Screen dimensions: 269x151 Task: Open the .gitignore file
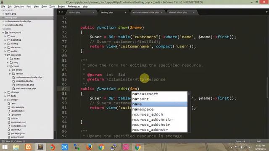click(16, 115)
